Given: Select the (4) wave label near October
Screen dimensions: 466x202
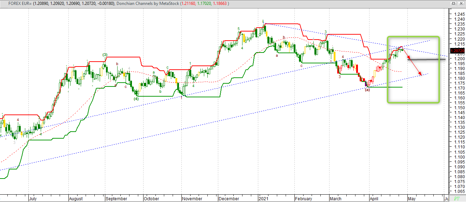Looking at the screenshot, I should tap(136, 99).
